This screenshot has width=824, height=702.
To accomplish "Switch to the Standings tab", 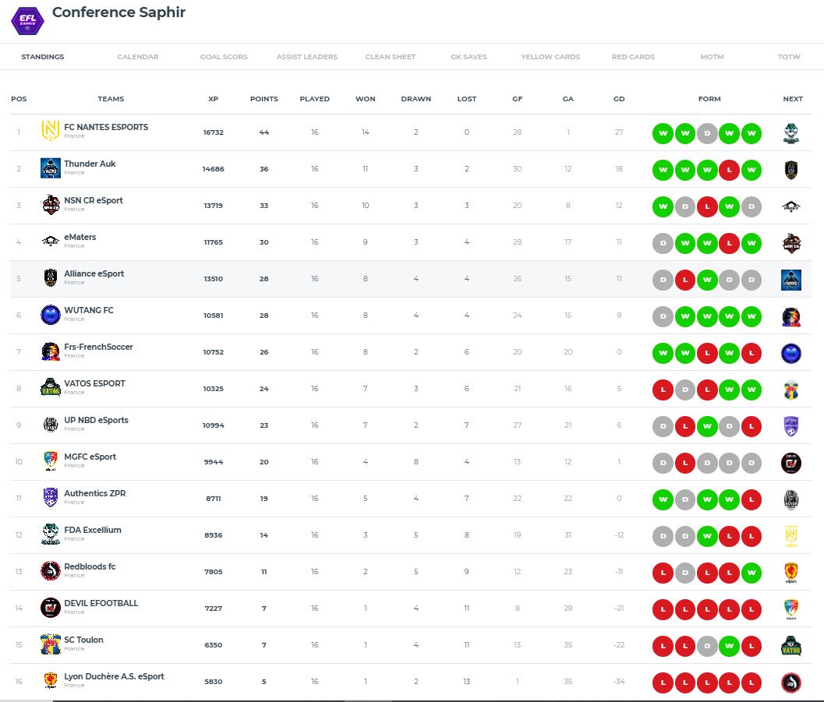I will click(x=43, y=57).
